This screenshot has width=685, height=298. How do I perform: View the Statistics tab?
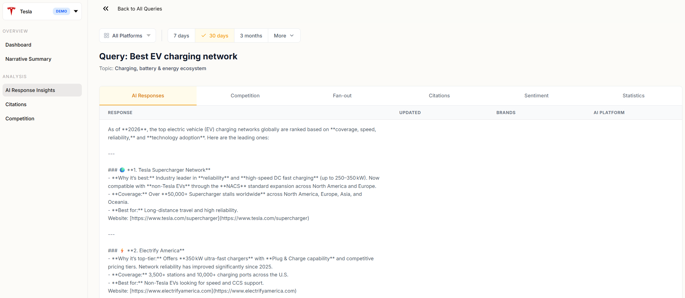[x=633, y=96]
